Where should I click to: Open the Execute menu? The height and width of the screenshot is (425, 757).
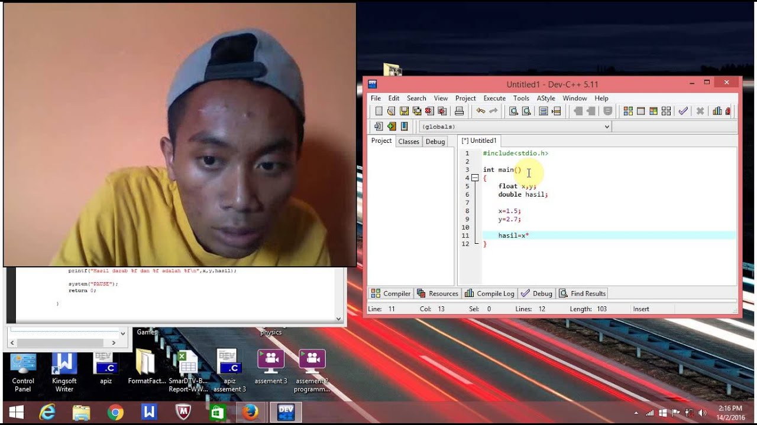pos(494,98)
